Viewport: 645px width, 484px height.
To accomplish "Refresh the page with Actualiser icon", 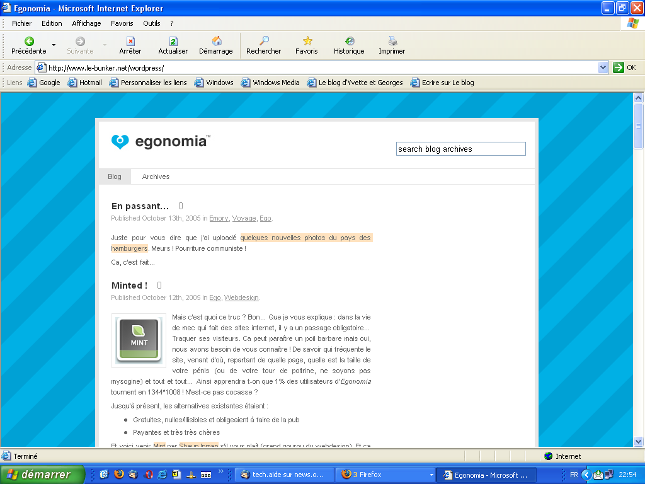I will [173, 42].
